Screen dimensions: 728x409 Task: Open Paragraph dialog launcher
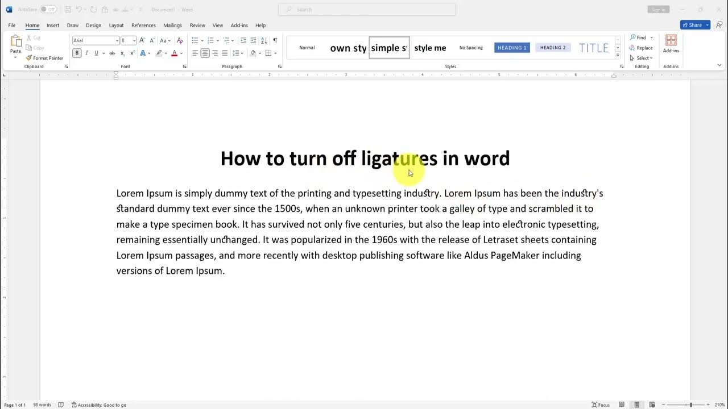point(279,66)
